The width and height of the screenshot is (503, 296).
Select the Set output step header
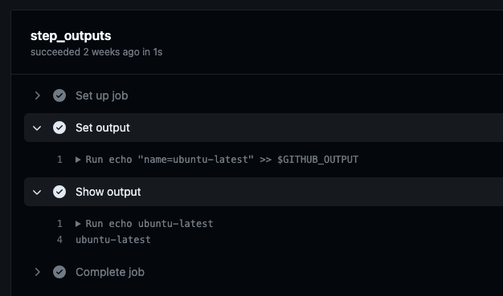point(264,128)
